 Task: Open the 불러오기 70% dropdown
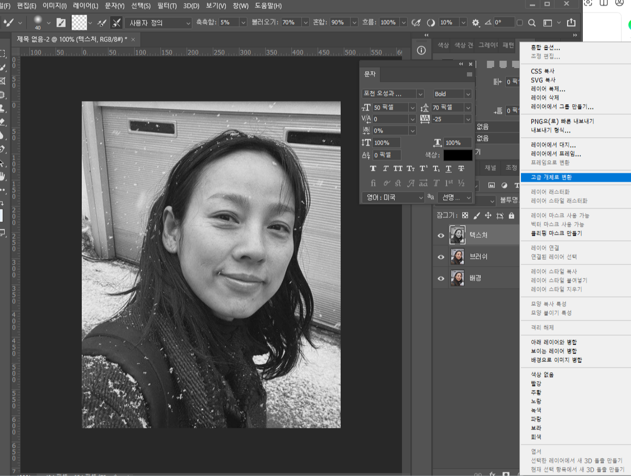point(306,23)
